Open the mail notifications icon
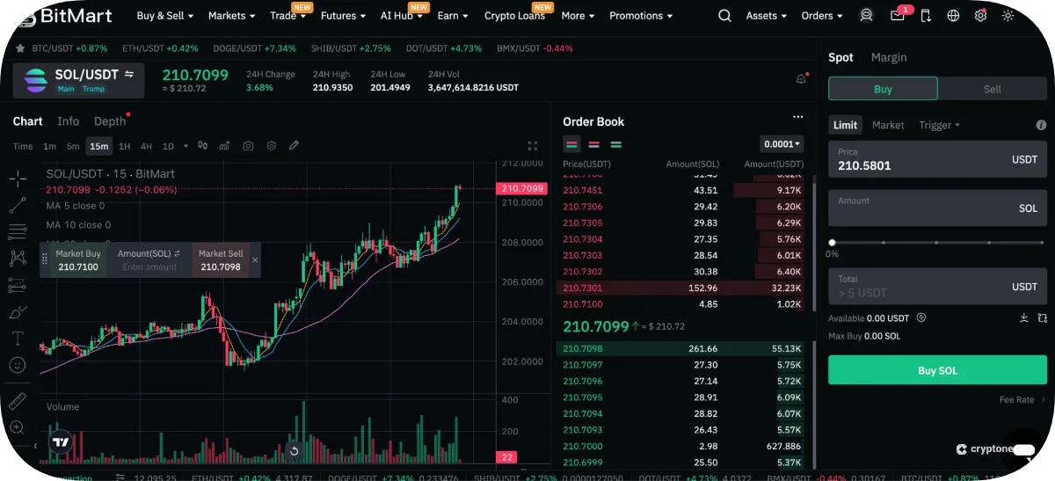The image size is (1055, 481). click(x=897, y=16)
